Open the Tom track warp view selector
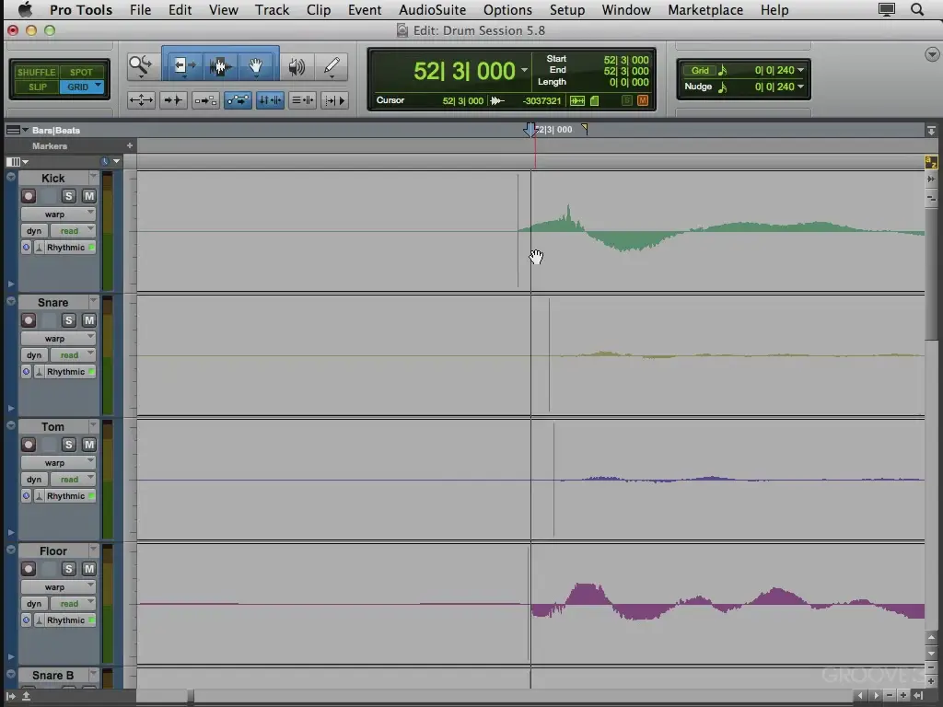This screenshot has width=943, height=707. (58, 463)
